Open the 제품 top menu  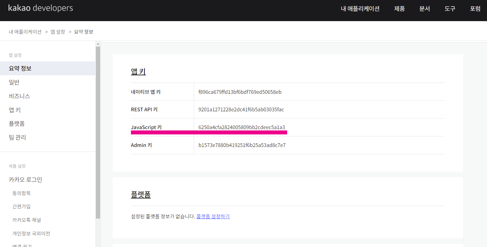tap(399, 9)
